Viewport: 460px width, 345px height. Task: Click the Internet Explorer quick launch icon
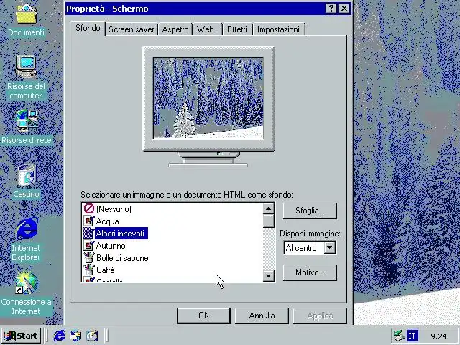point(59,336)
